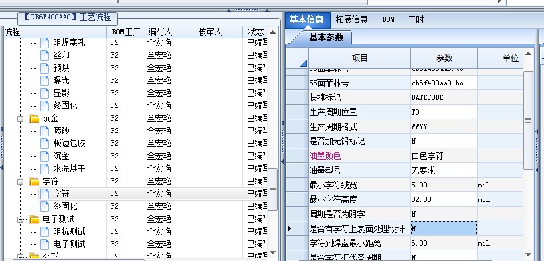This screenshot has height=261, width=544.
Task: Edit the 是否有字符上表面处理设计 parameter cell
Action: point(444,229)
